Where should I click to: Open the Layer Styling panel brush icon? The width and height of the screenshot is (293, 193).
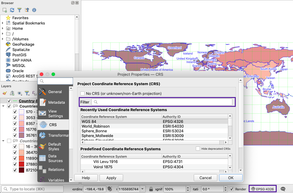click(5, 93)
